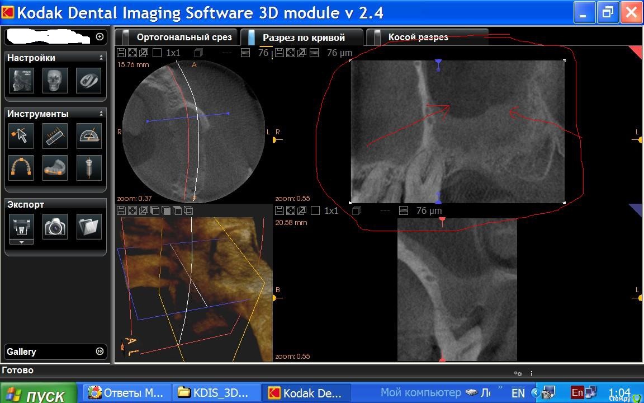
Task: Click the blue slice marker atop the panoramic view
Action: click(x=438, y=61)
